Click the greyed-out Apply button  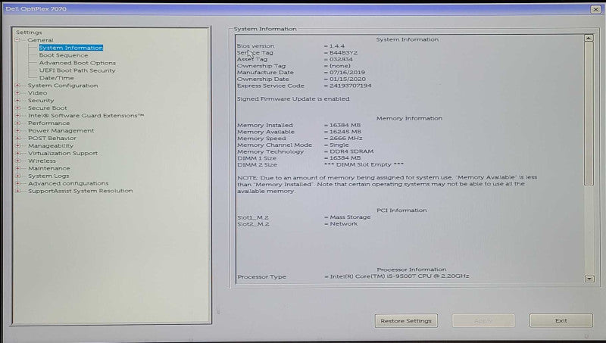click(x=483, y=320)
